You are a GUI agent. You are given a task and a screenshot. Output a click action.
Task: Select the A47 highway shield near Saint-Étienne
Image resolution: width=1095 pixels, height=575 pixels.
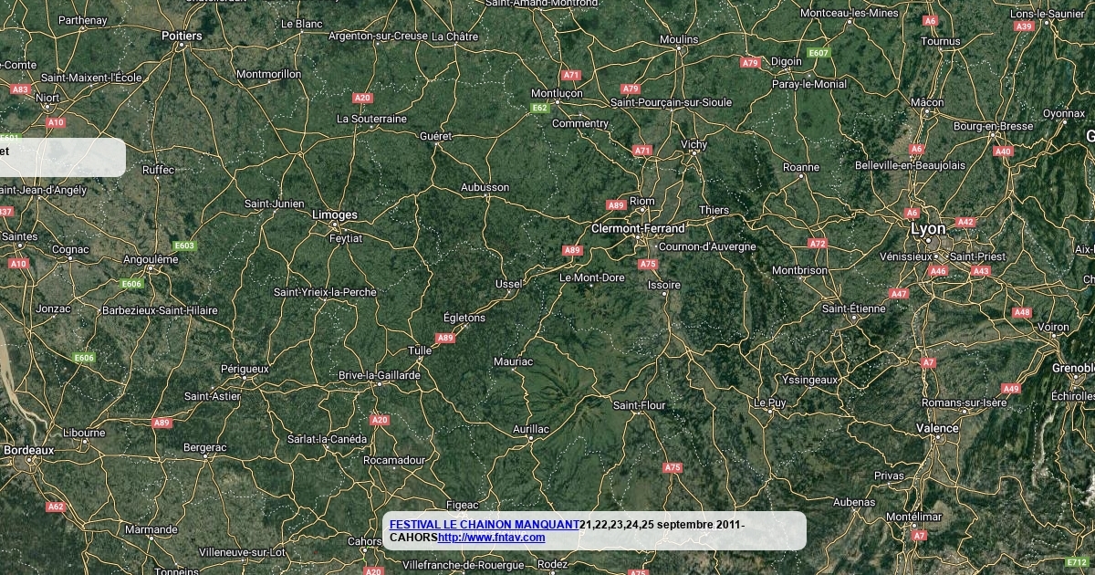899,294
